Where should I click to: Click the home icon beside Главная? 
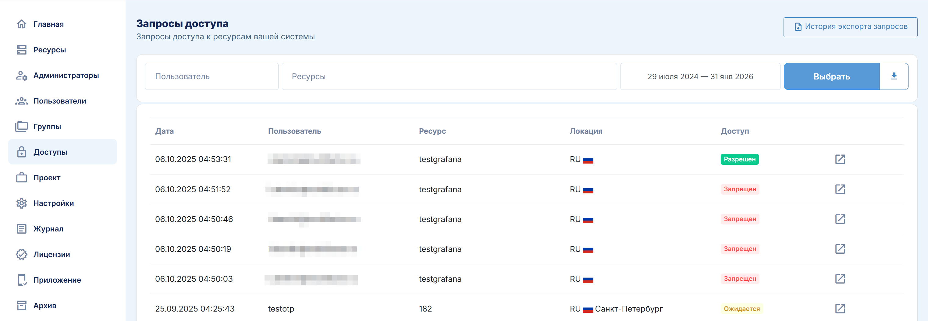[22, 24]
